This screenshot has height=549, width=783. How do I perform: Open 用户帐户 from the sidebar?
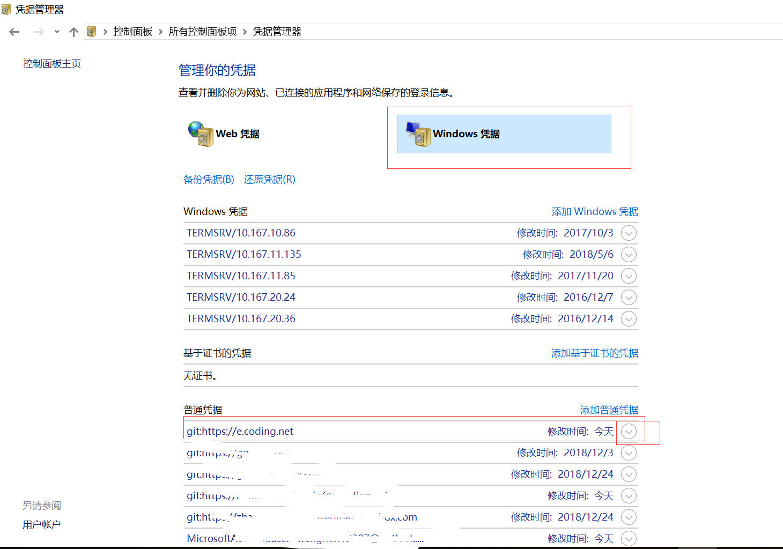click(41, 524)
